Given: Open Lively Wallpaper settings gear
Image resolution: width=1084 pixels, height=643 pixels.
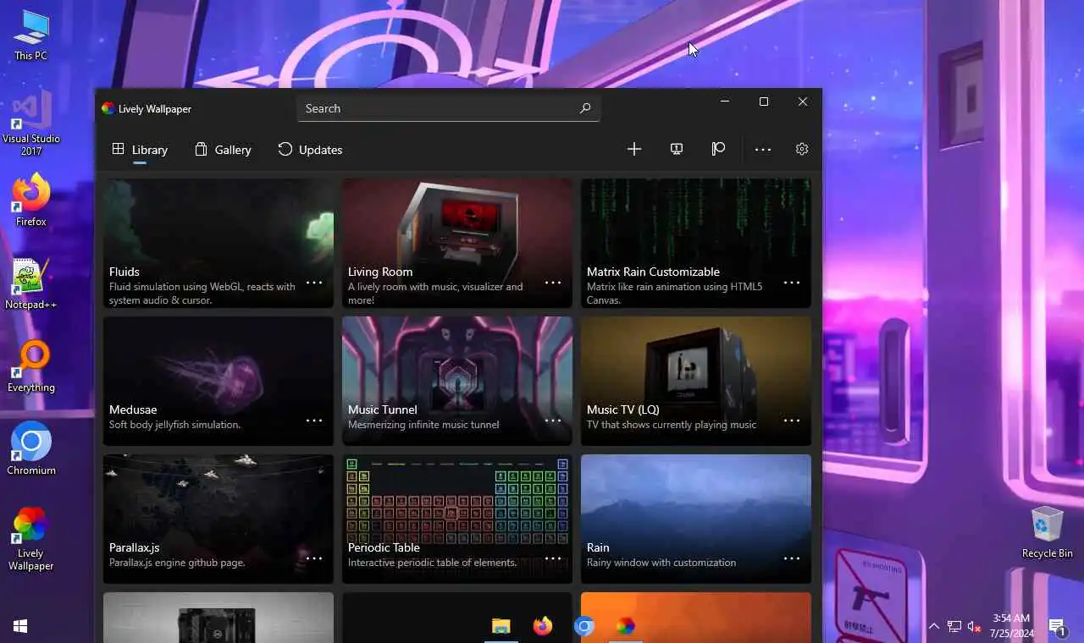Looking at the screenshot, I should coord(802,149).
